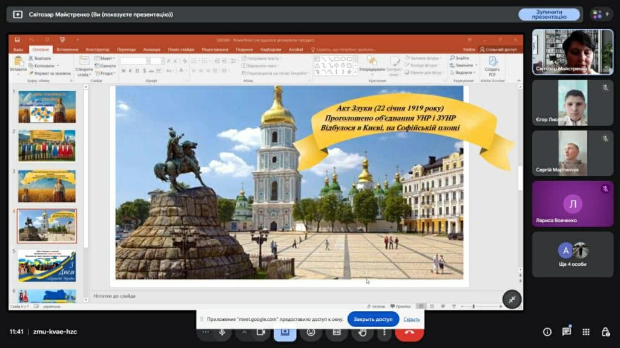The height and width of the screenshot is (348, 620).
Task: Raise hand in the meeting
Action: (362, 332)
